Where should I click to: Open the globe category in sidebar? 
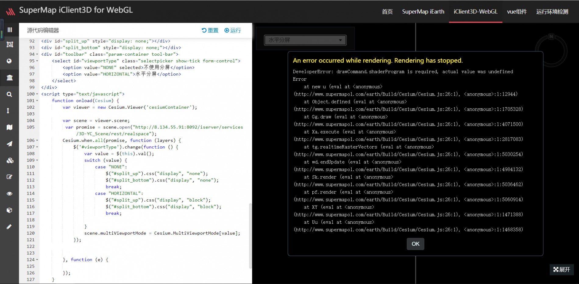(9, 61)
